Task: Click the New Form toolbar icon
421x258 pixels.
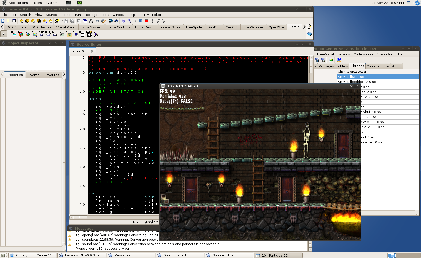Action: click(x=14, y=21)
